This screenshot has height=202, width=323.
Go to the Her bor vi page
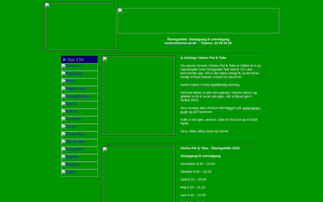[79, 67]
